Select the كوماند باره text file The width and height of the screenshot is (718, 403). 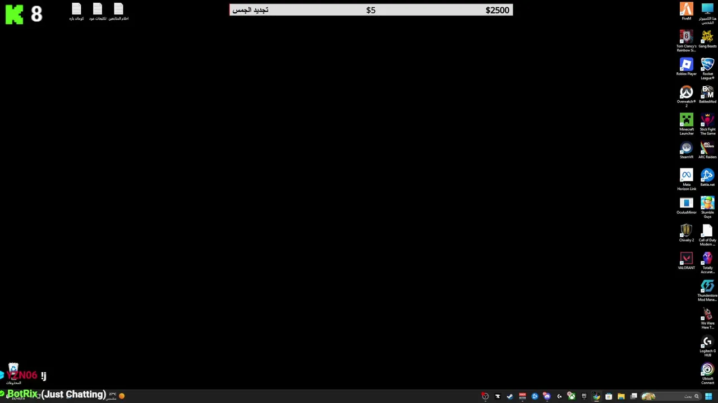tap(76, 12)
